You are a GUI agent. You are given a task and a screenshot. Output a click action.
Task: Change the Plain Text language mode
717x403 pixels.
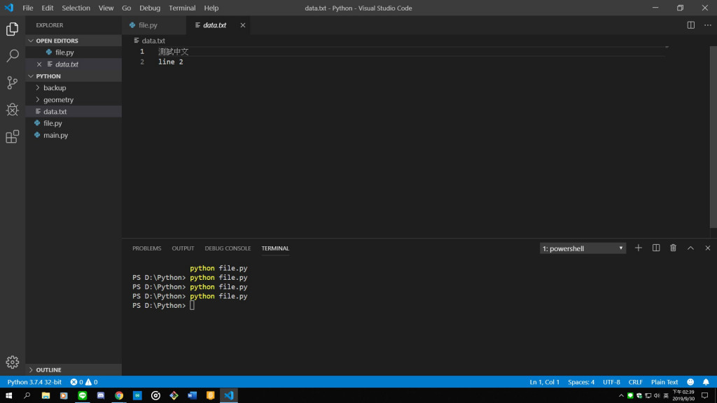coord(664,382)
